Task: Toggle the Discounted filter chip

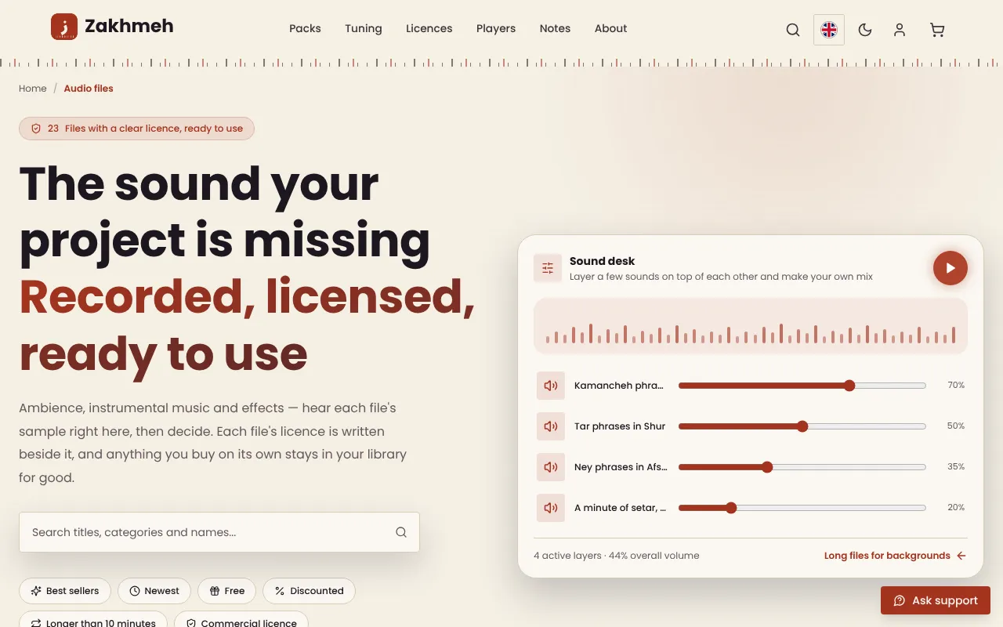Action: pos(309,591)
